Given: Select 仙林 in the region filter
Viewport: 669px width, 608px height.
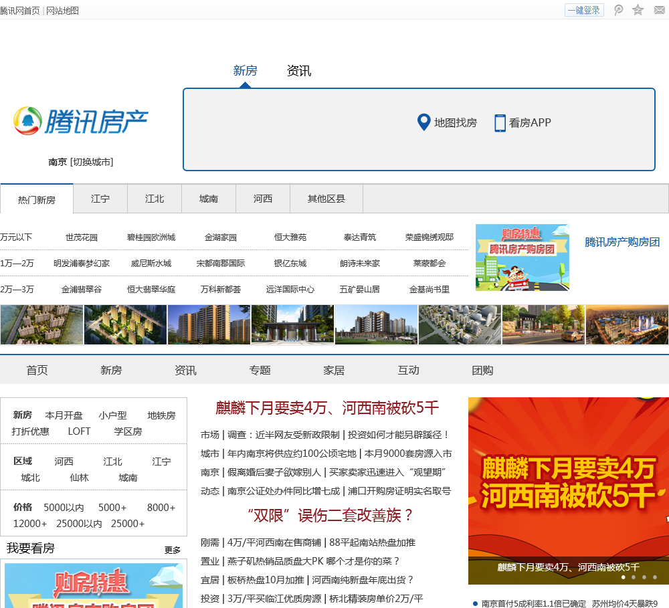Looking at the screenshot, I should point(80,478).
